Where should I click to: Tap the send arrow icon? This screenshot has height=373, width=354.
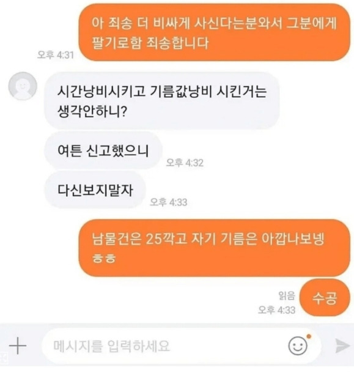342,345
